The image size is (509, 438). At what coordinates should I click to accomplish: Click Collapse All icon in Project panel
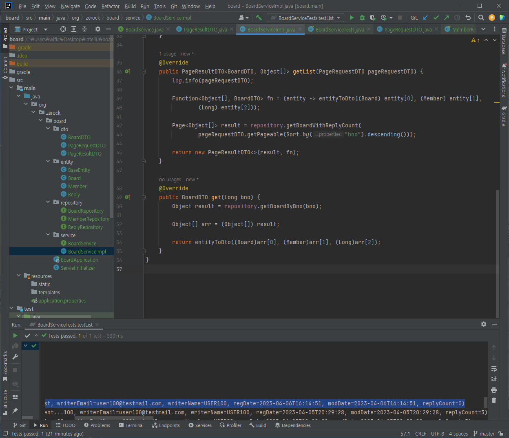pos(84,29)
